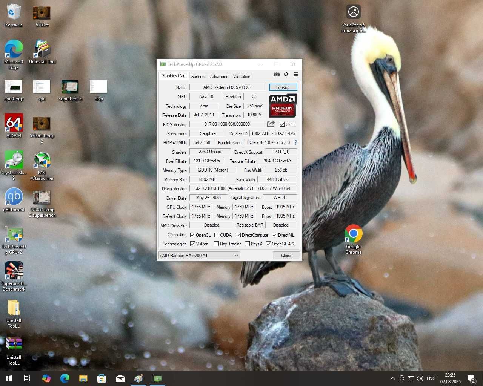Image resolution: width=483 pixels, height=386 pixels.
Task: Select the AIDA64 desktop shortcut
Action: [x=14, y=126]
